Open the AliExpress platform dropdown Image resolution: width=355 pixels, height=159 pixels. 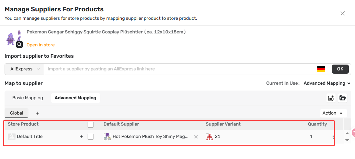coord(24,69)
